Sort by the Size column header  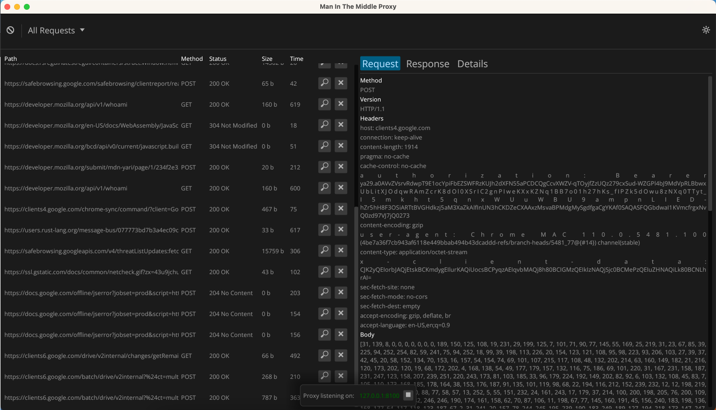[267, 59]
